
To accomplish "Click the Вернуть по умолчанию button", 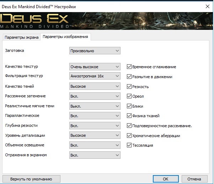I will (x=31, y=179).
